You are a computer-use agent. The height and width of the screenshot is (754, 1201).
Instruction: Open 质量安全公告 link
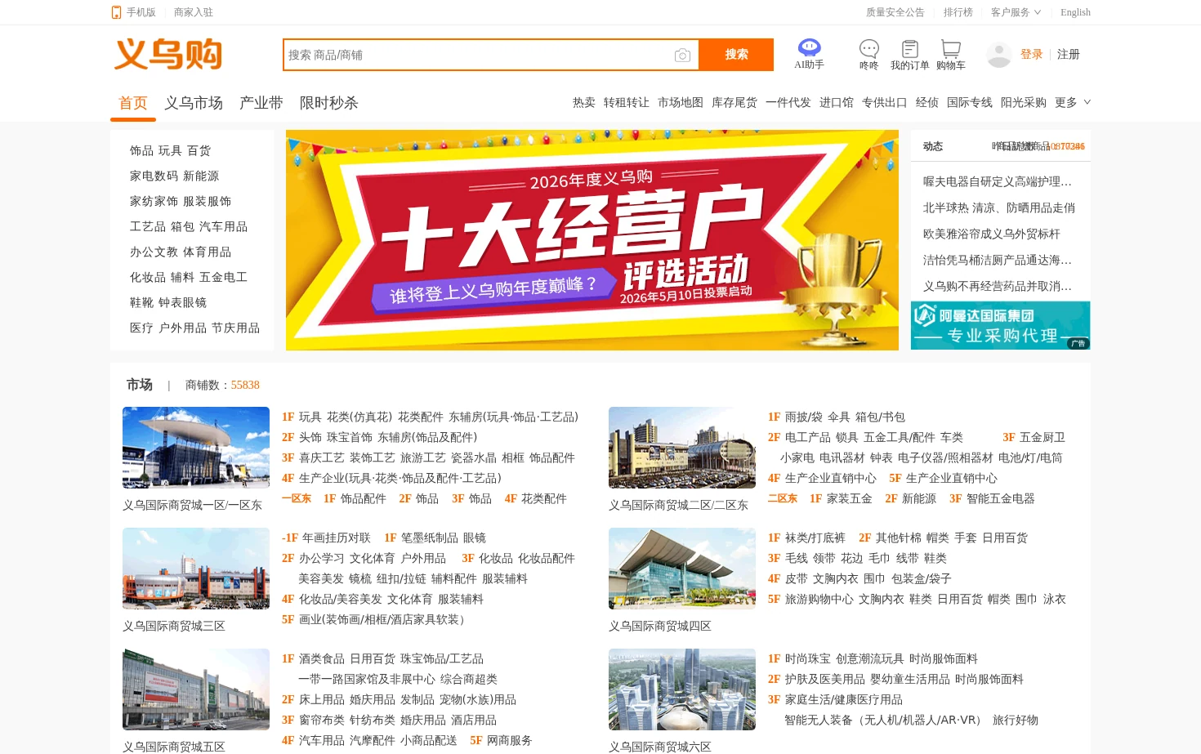click(x=895, y=12)
